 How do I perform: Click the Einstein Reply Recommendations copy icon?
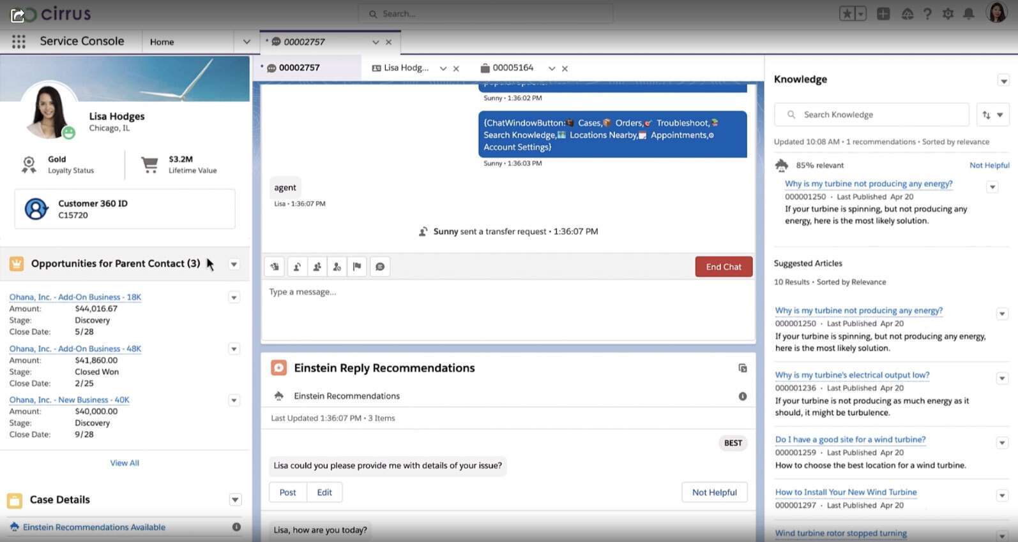click(742, 368)
